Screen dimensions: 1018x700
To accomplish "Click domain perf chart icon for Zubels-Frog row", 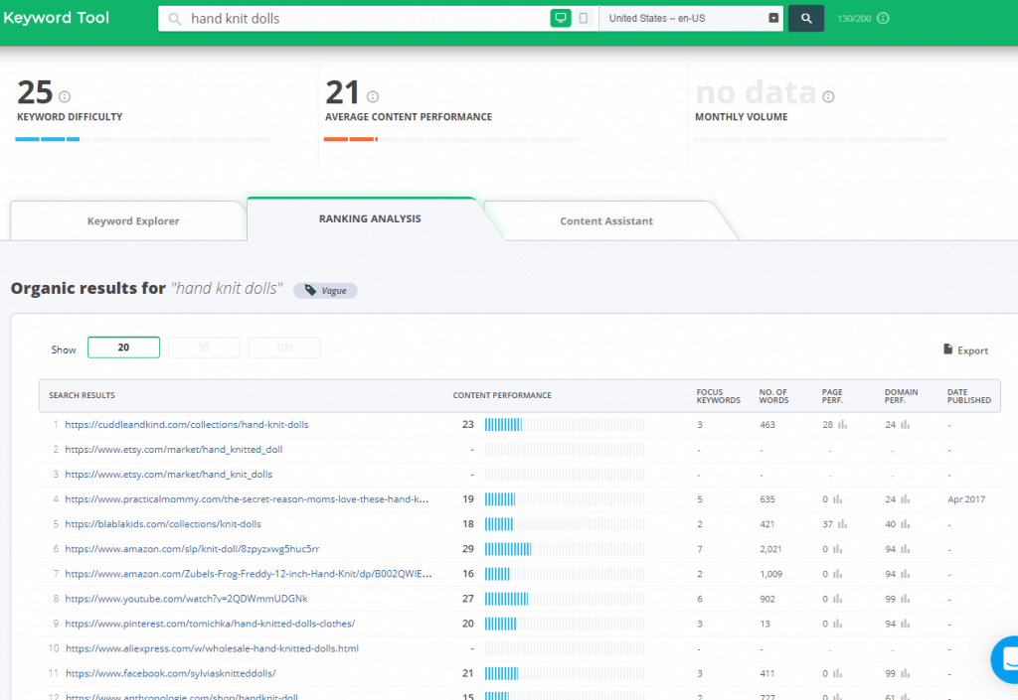I will (905, 574).
